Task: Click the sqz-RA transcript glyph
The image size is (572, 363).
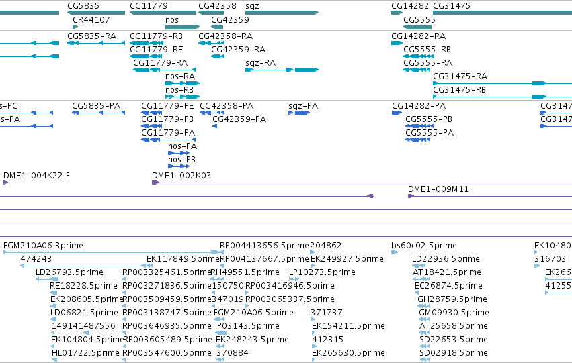Action: coord(282,70)
